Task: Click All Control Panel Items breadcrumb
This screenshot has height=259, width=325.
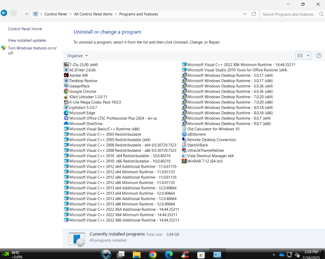Action: [93, 14]
